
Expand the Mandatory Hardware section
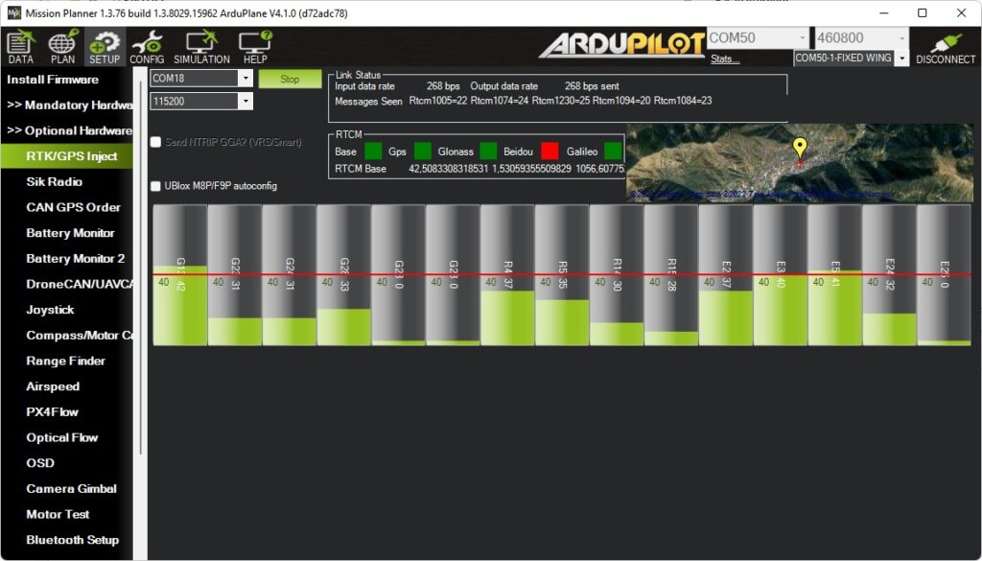(x=69, y=105)
